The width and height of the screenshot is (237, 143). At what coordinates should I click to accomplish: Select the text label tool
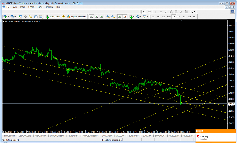[x=187, y=12]
